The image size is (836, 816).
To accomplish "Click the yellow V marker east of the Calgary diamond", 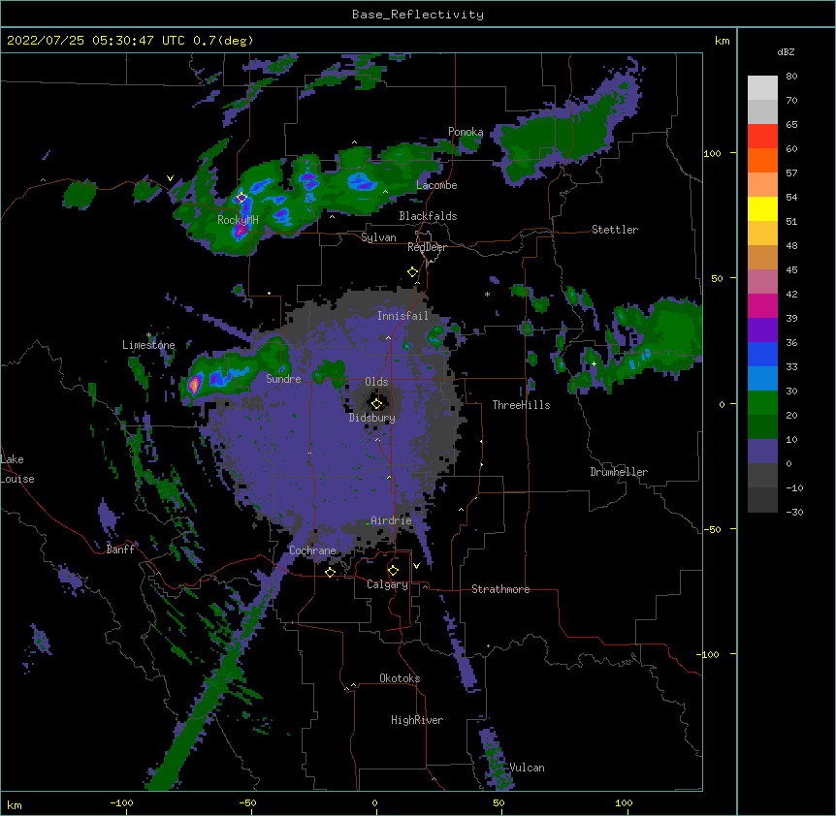I will (416, 566).
